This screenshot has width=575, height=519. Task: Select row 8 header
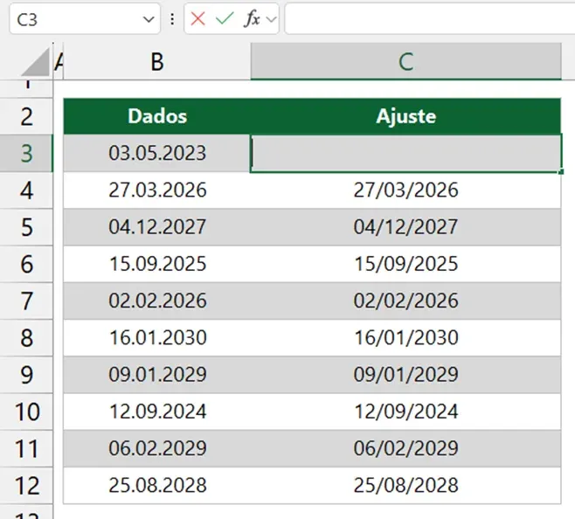click(26, 338)
